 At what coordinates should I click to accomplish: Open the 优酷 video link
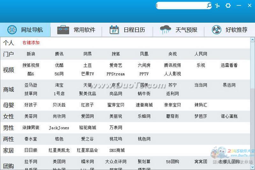[59, 65]
